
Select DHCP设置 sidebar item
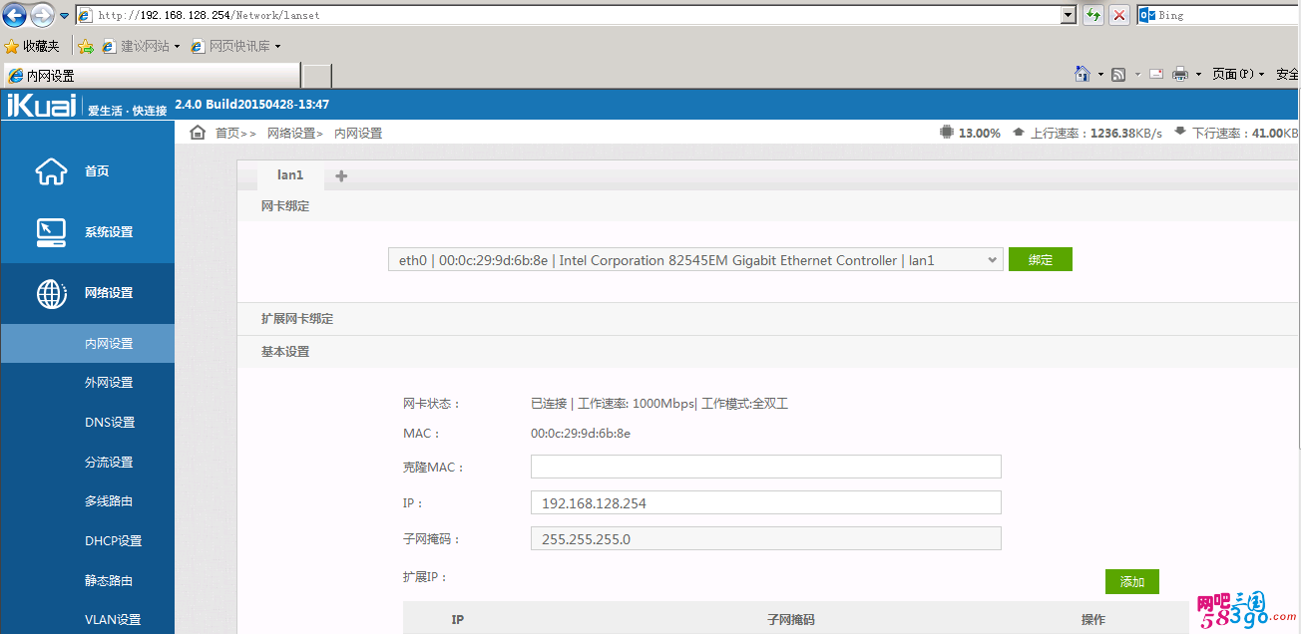click(87, 541)
